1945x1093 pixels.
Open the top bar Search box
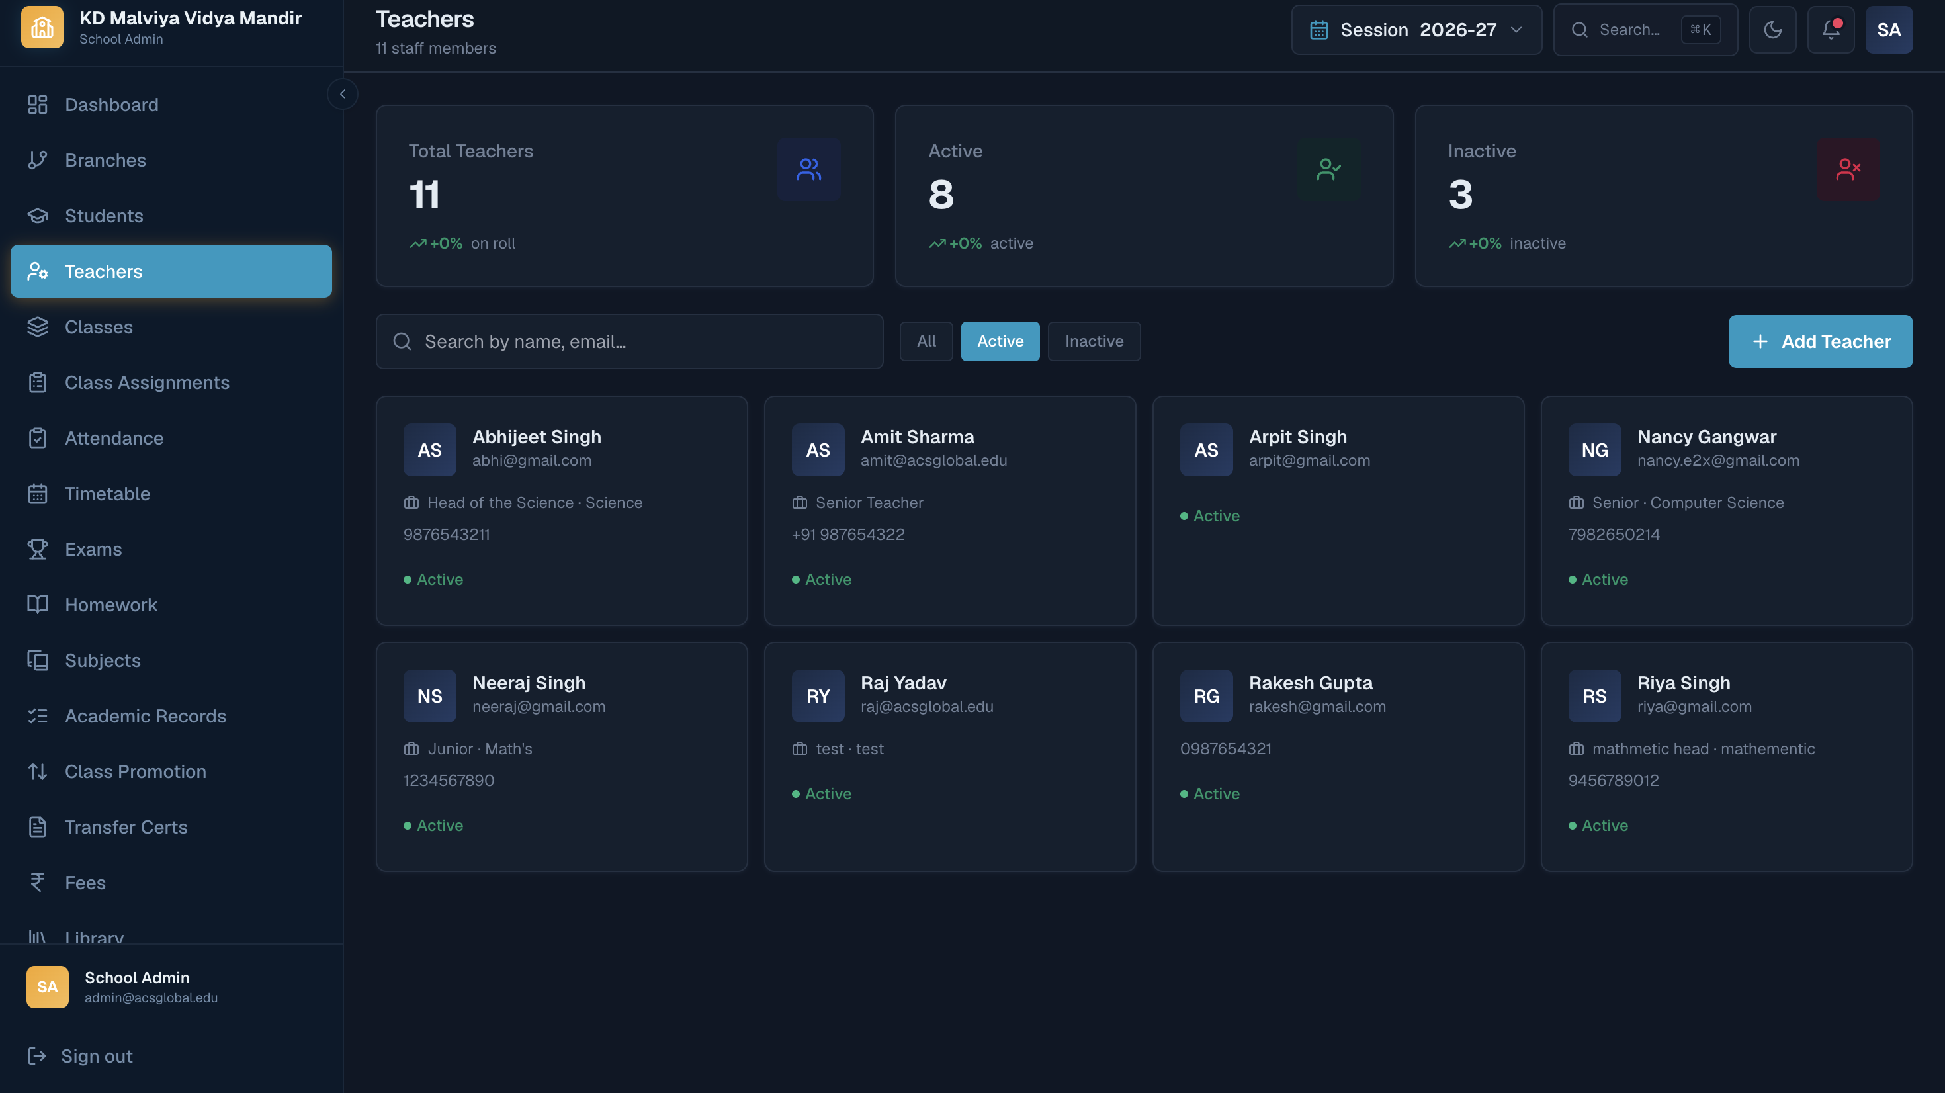pos(1645,30)
